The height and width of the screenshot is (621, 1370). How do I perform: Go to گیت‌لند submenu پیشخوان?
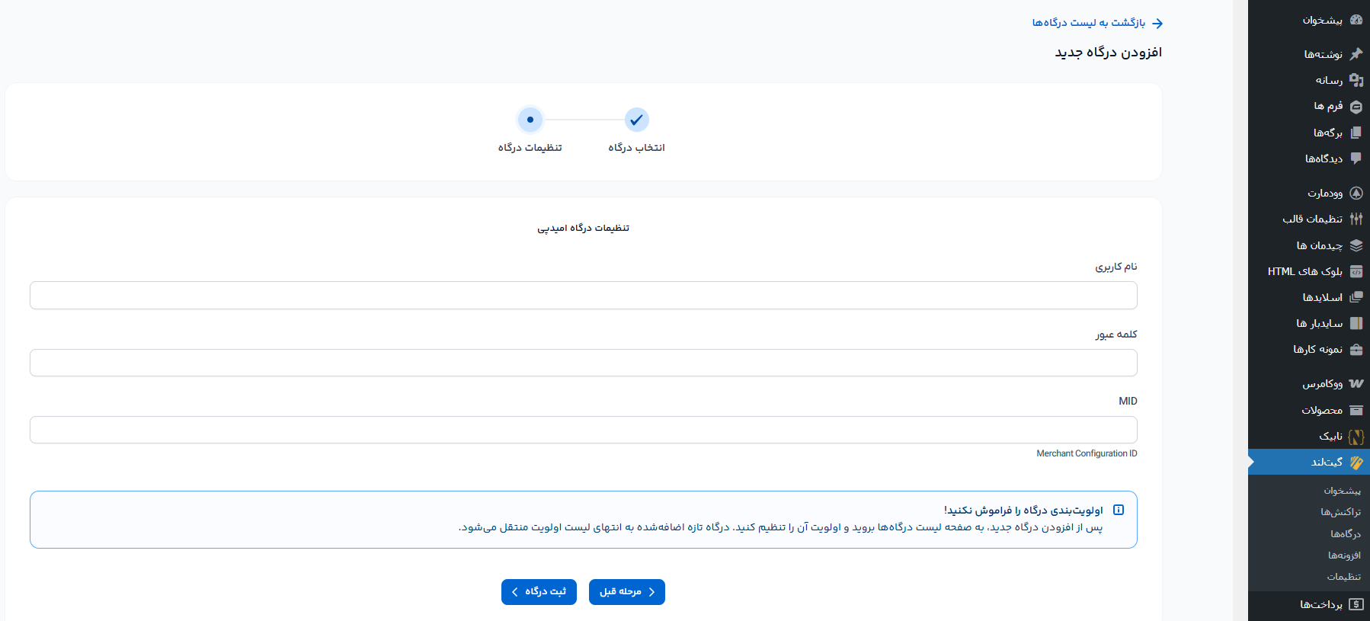point(1342,491)
